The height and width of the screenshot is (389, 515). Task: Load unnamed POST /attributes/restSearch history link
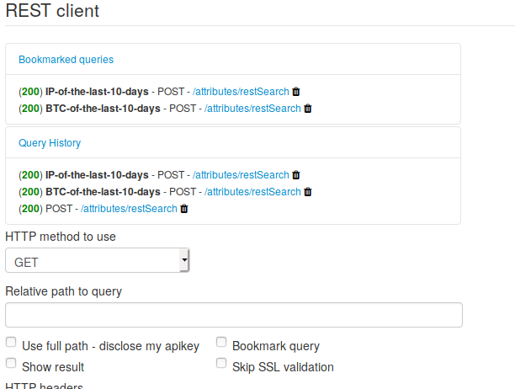tap(129, 209)
